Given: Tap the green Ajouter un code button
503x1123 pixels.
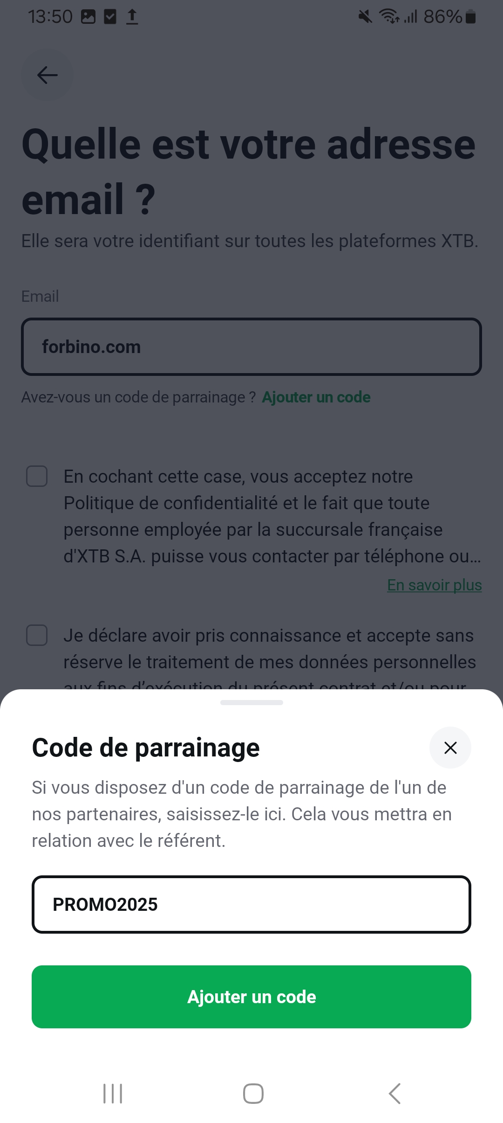Looking at the screenshot, I should pos(251,997).
